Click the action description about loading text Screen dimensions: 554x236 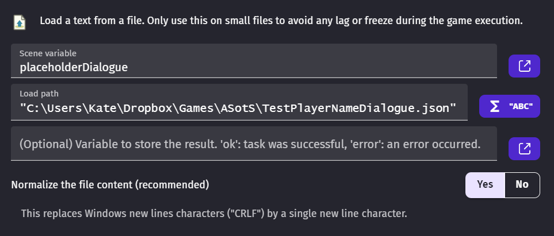pos(281,21)
